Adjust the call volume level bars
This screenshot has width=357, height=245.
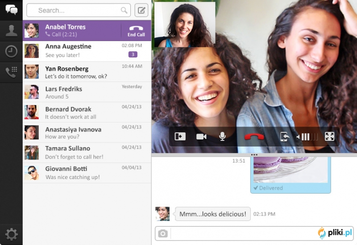pyautogui.click(x=307, y=137)
